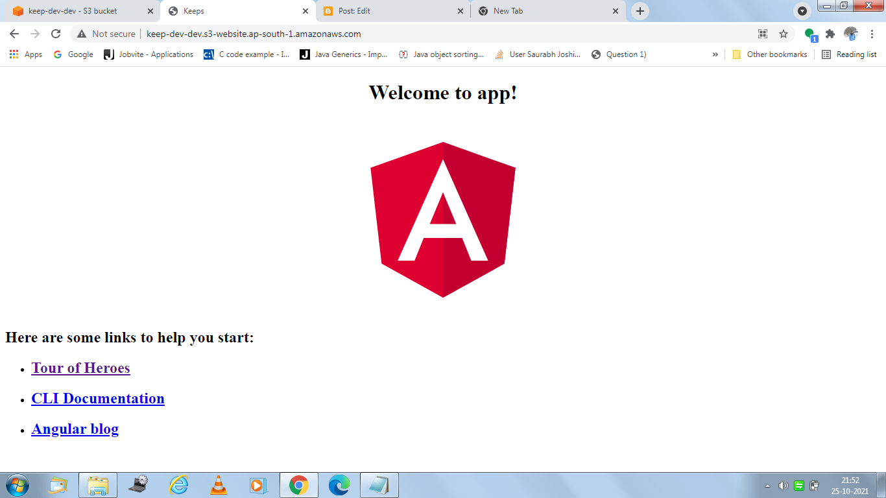886x498 pixels.
Task: Open Internet Explorer from the taskbar
Action: pyautogui.click(x=178, y=485)
